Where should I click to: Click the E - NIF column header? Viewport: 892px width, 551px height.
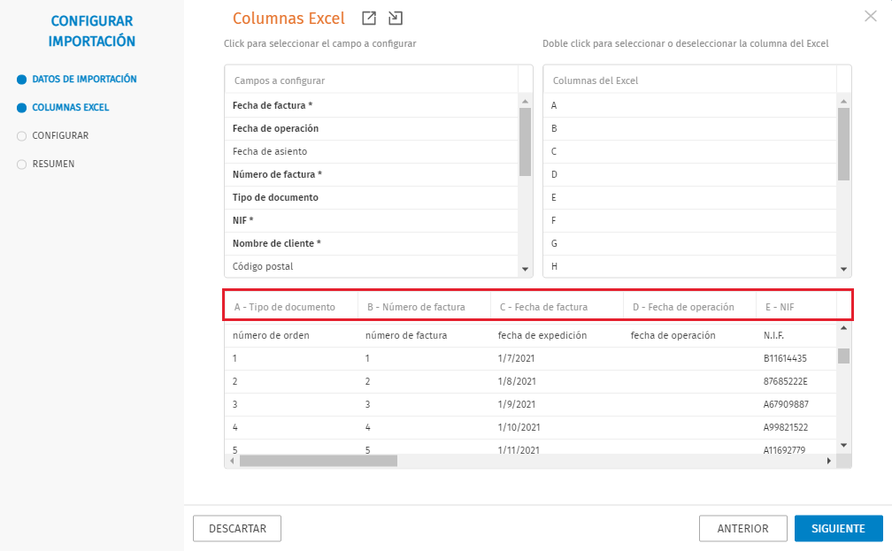click(x=796, y=307)
